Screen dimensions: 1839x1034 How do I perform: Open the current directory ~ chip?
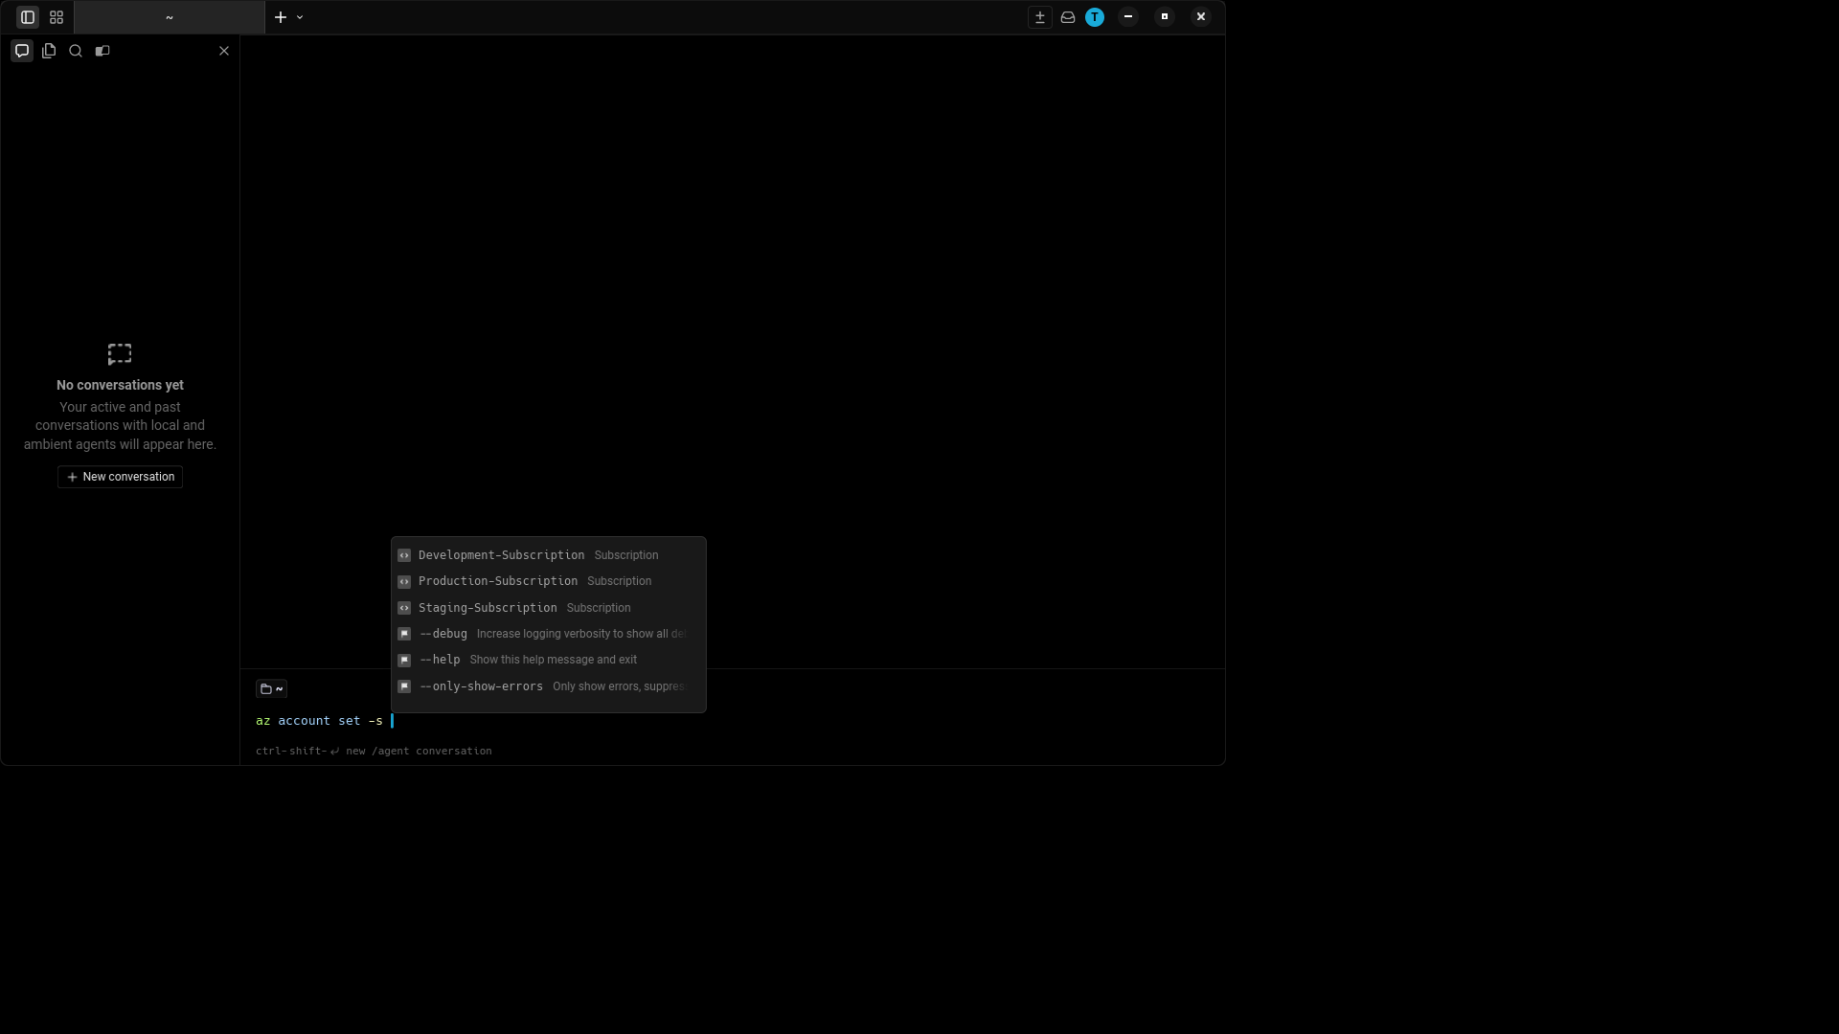pyautogui.click(x=271, y=688)
